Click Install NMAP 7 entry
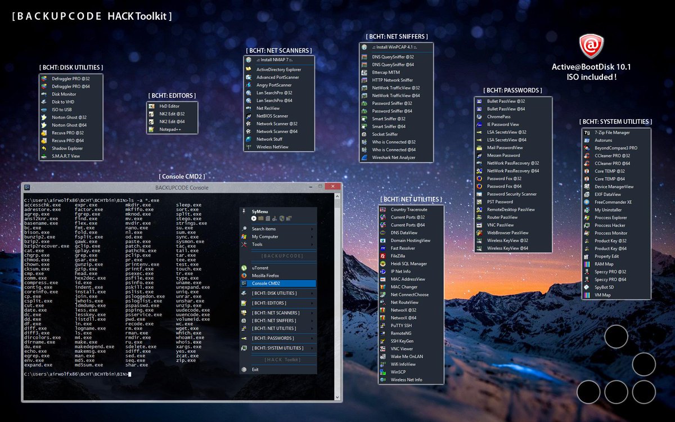Screen dimensions: 675x422 (278, 60)
